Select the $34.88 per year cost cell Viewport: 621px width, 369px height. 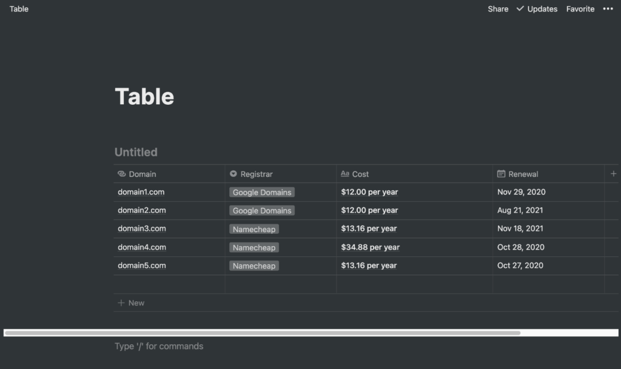(x=371, y=247)
